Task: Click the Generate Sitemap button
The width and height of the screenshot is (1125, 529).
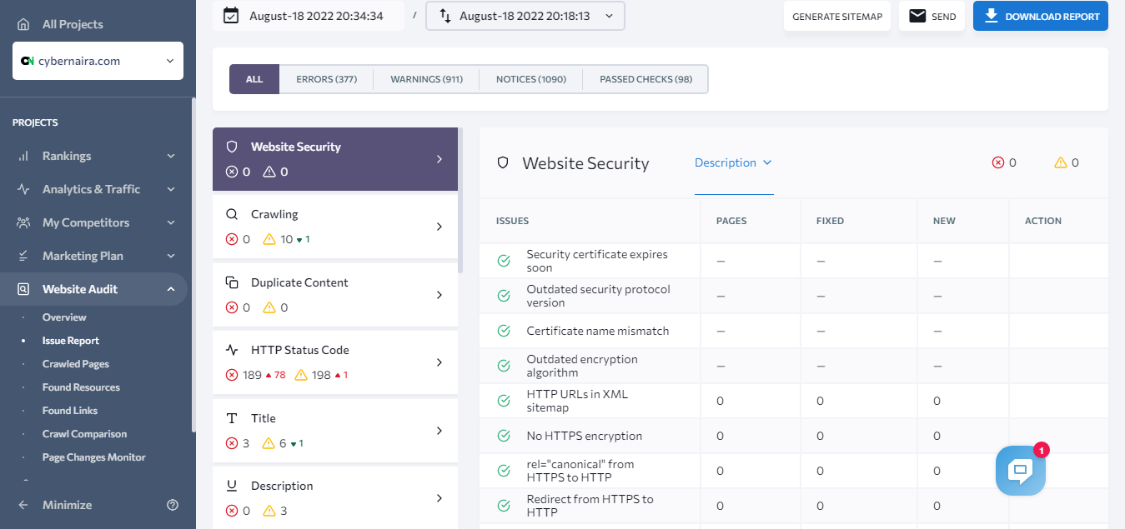Action: pos(836,17)
